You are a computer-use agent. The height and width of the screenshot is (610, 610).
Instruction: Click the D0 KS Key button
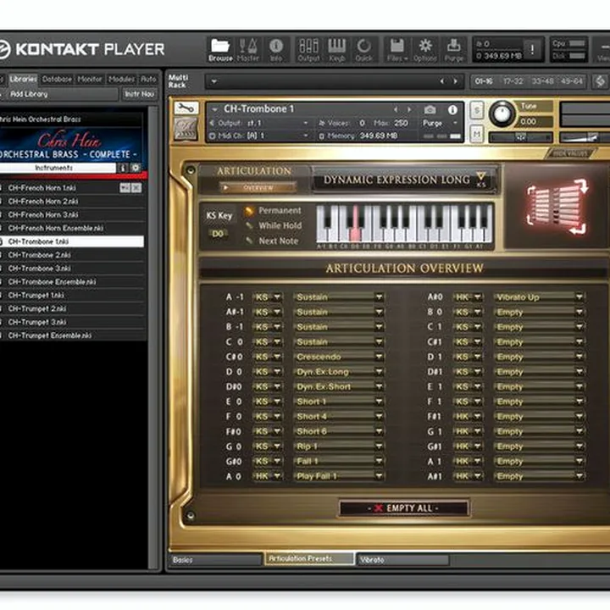pos(218,234)
